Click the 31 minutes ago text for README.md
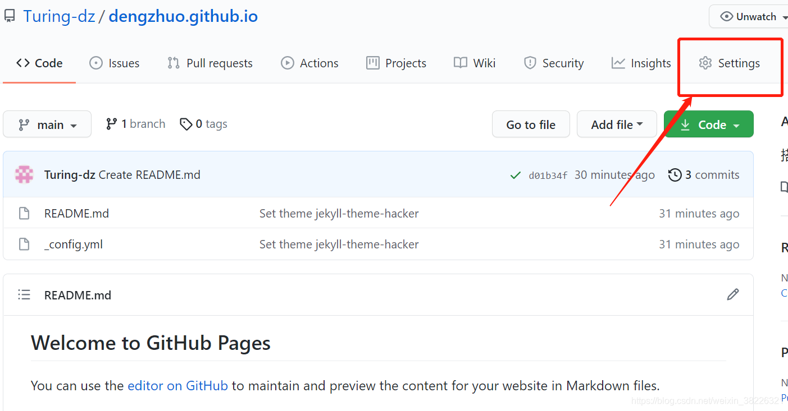The image size is (788, 411). [699, 214]
